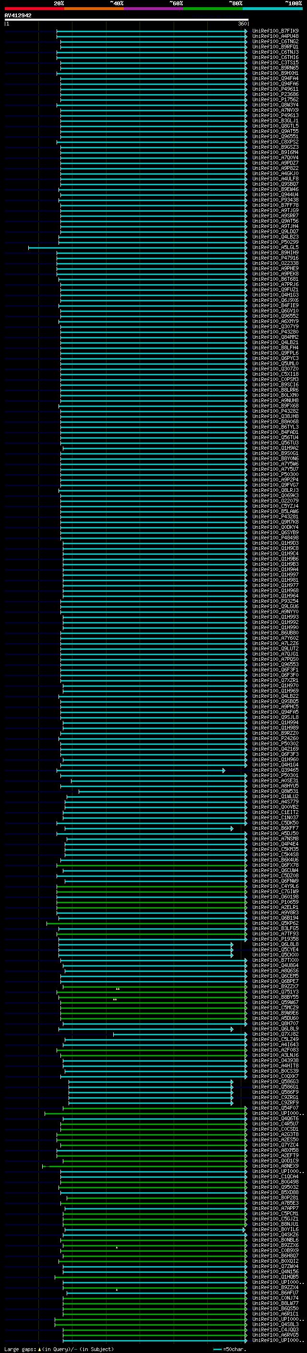Click the UniRef100_C3TS15 label

click(275, 62)
